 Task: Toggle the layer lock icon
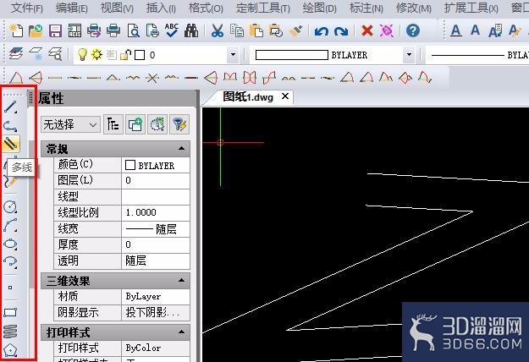coord(125,55)
